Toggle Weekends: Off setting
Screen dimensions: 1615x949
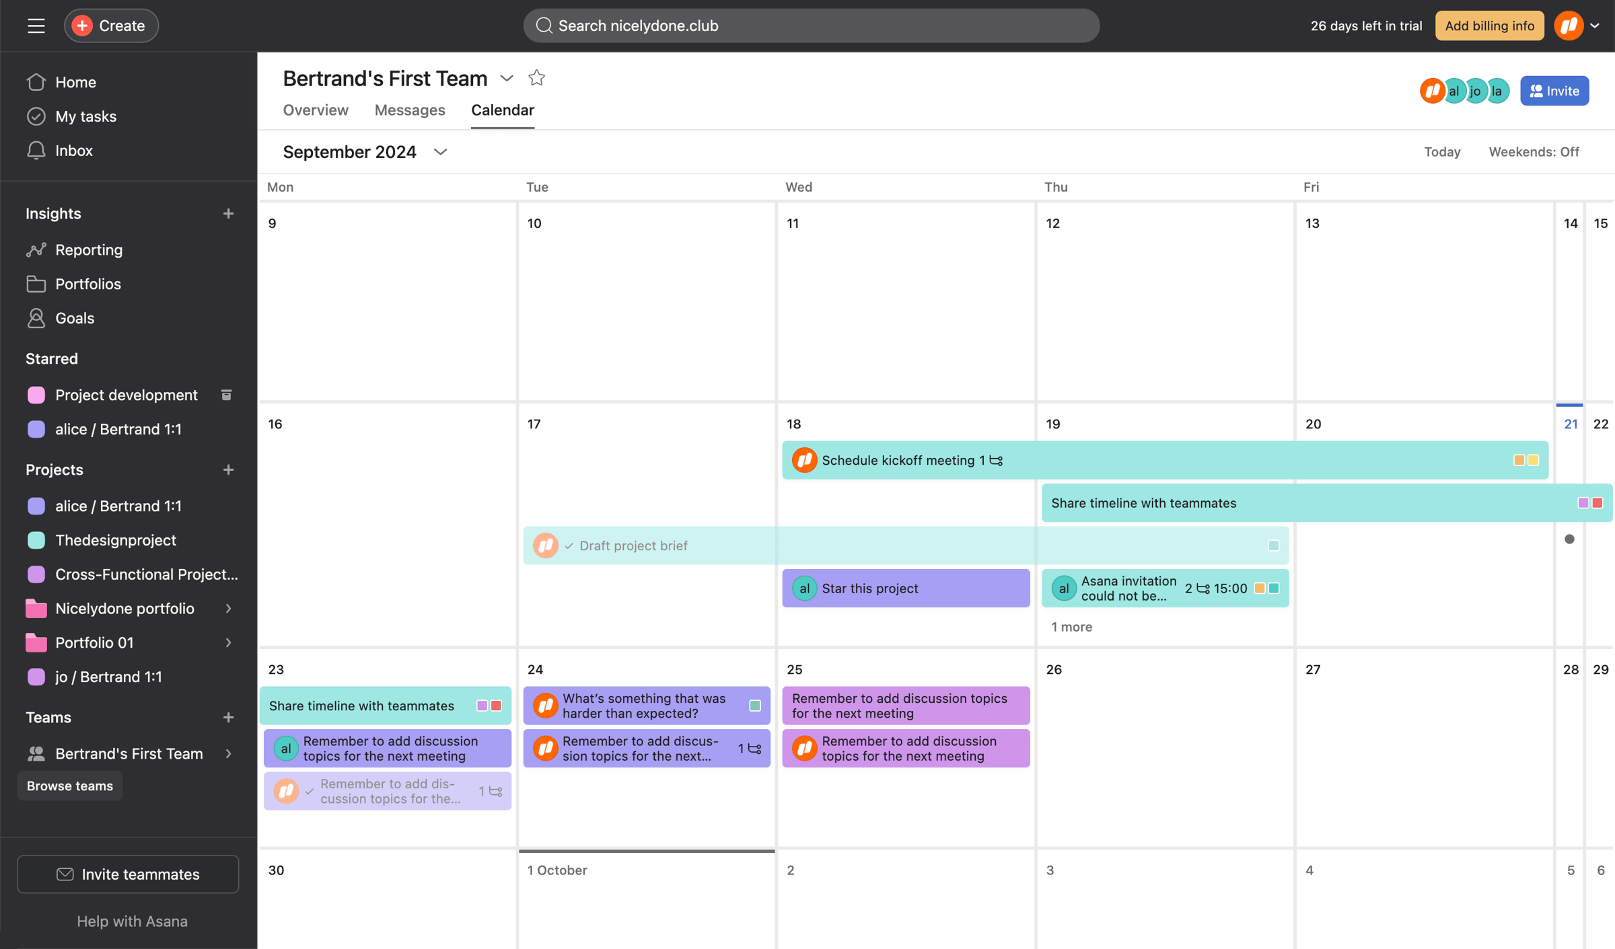click(1534, 152)
